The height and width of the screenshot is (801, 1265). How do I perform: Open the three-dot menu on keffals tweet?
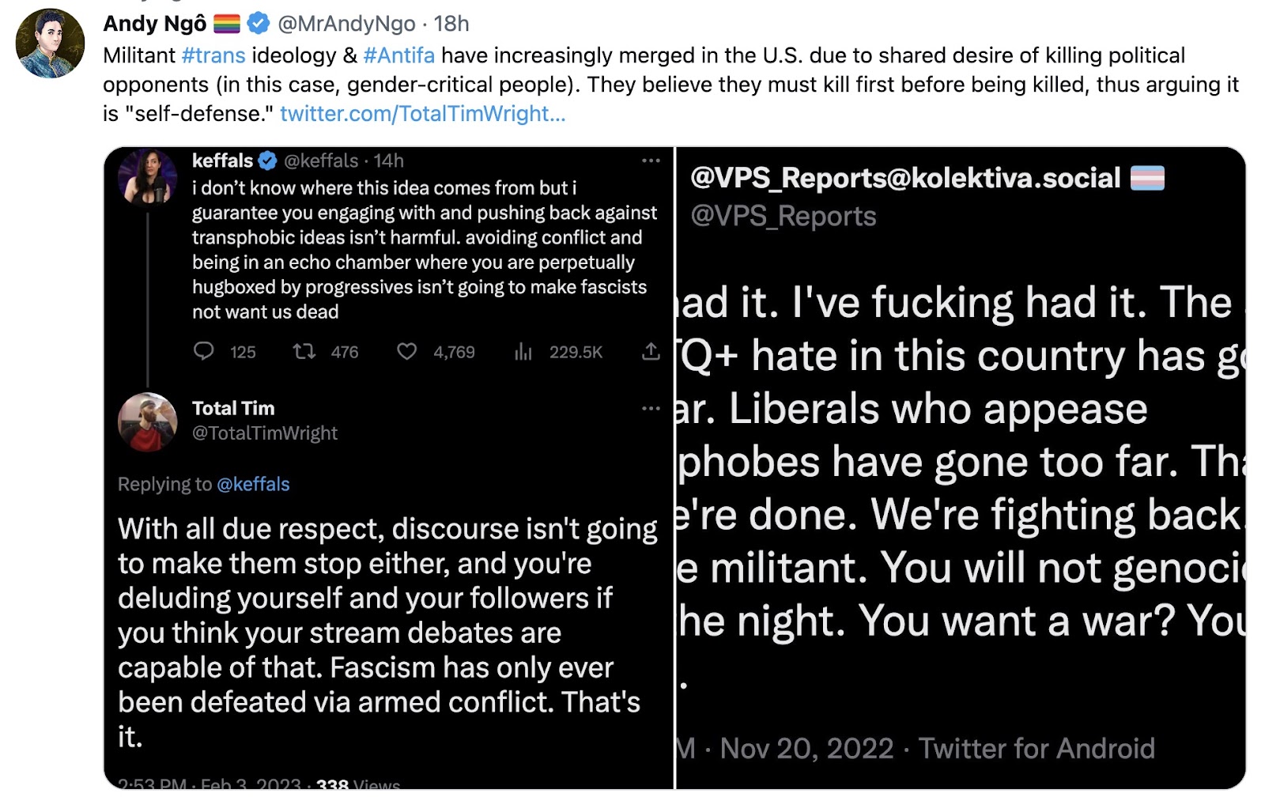pos(651,161)
